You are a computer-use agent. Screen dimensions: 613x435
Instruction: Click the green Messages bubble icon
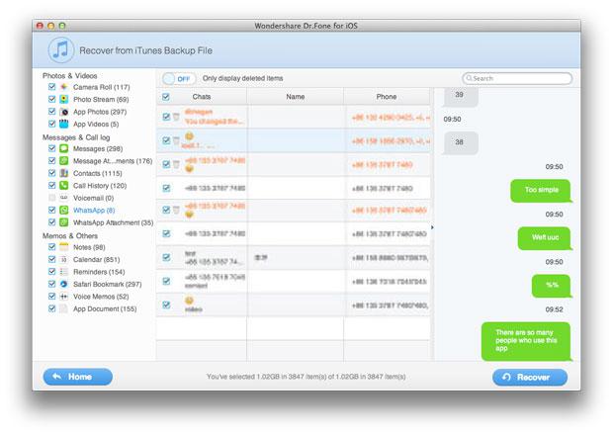(x=63, y=148)
